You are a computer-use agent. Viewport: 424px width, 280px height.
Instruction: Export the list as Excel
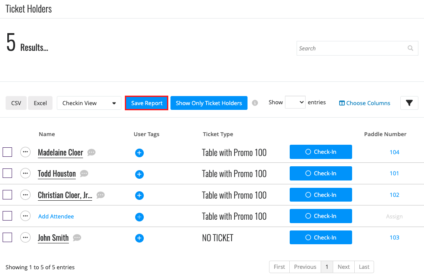40,103
